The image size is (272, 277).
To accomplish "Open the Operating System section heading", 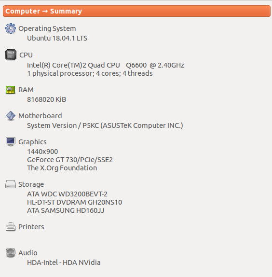I will pos(47,28).
